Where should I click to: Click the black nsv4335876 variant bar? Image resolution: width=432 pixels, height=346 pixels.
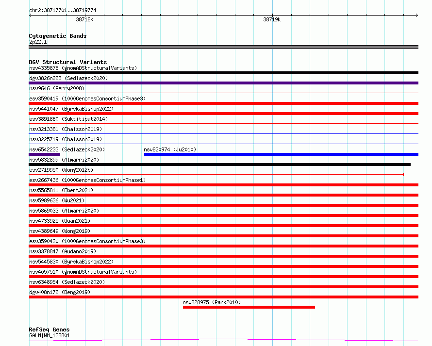click(x=223, y=73)
